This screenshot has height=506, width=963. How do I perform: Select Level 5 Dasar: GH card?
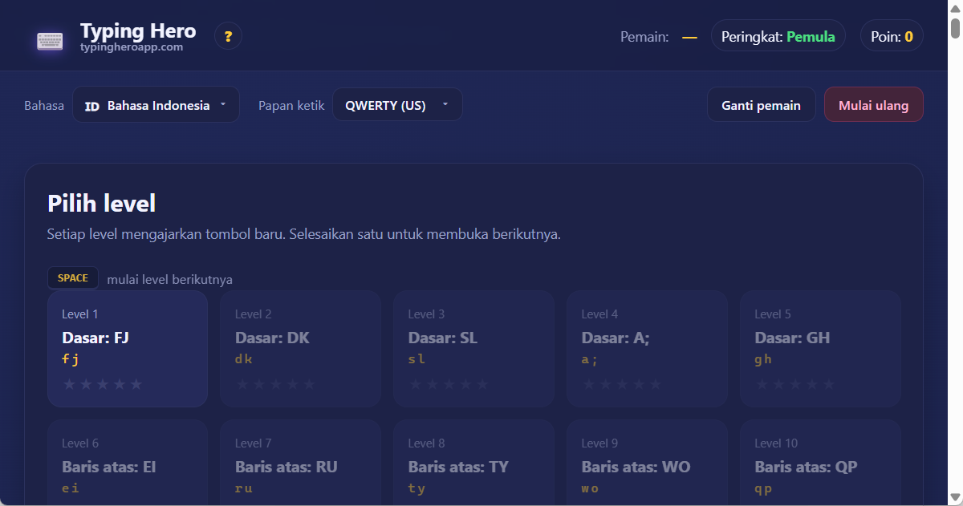[x=820, y=349]
